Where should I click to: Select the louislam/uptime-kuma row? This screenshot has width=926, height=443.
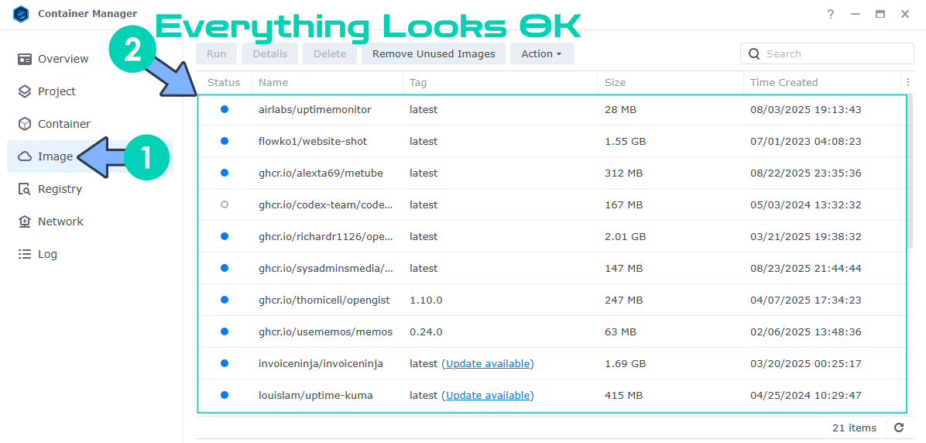coord(551,396)
